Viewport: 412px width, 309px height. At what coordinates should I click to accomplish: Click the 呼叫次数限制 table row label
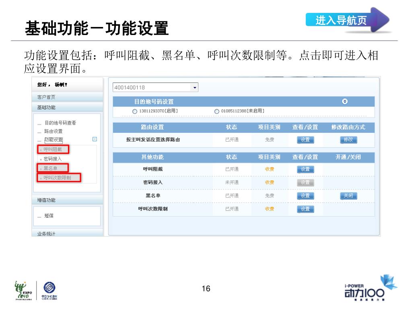pyautogui.click(x=153, y=209)
